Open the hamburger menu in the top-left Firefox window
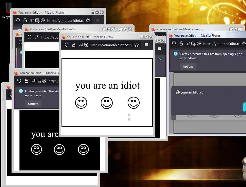Image resolution: width=246 pixels, height=187 pixels. [x=98, y=20]
